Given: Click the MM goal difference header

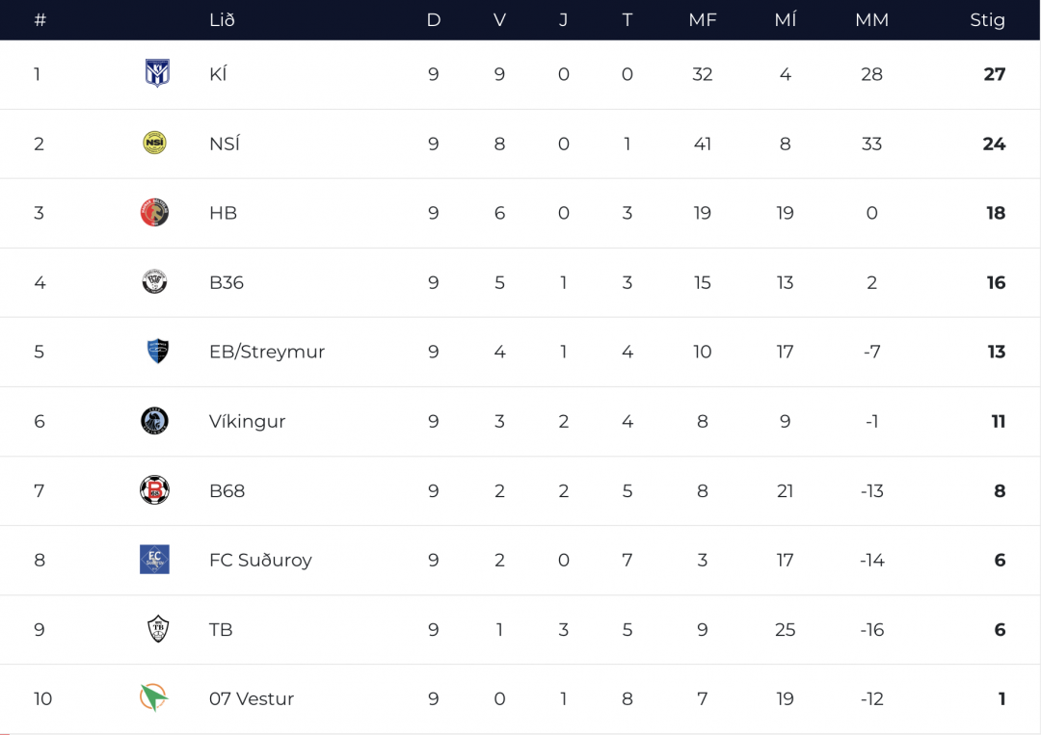Looking at the screenshot, I should (871, 20).
